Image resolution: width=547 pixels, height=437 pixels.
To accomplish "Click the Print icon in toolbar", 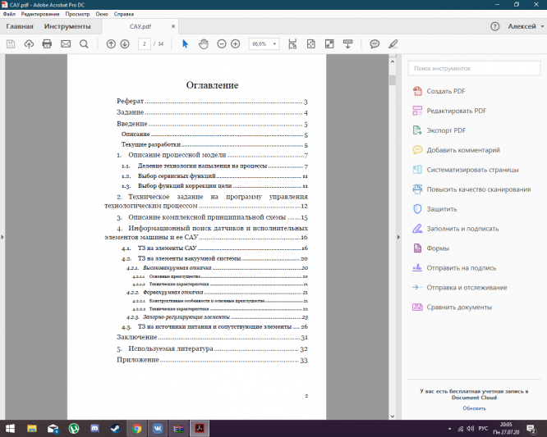I will 47,43.
